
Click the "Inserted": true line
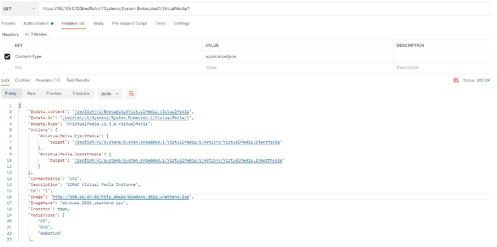49,209
